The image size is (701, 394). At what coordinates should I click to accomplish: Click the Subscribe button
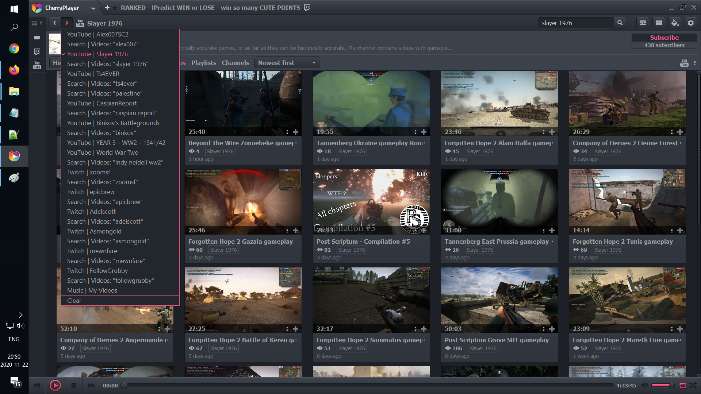click(x=664, y=38)
